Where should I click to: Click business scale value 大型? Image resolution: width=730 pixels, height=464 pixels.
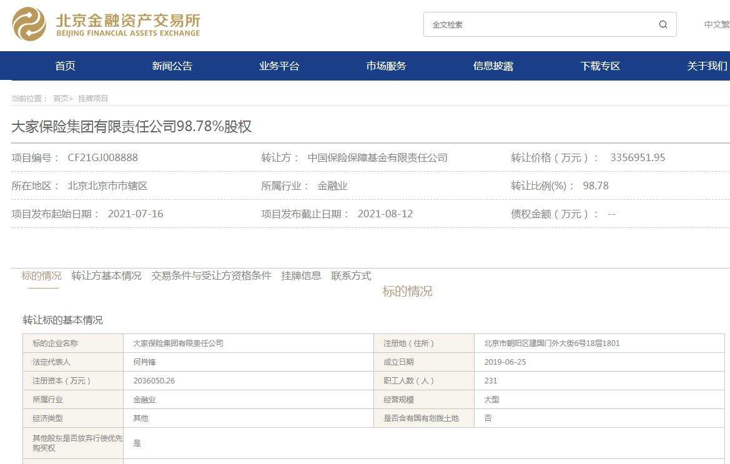(x=491, y=399)
